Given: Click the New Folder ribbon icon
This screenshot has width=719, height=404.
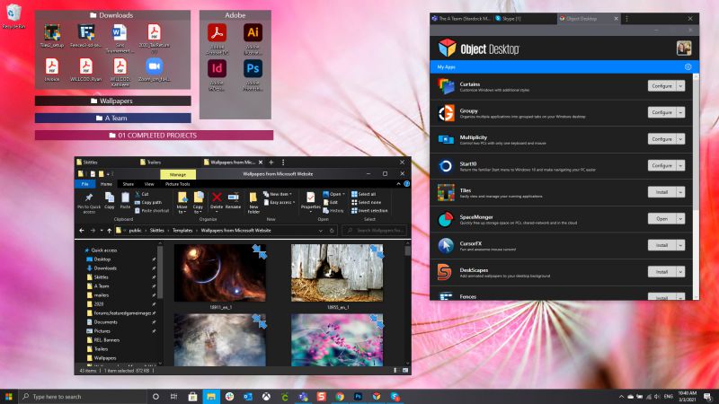Looking at the screenshot, I should click(x=253, y=198).
